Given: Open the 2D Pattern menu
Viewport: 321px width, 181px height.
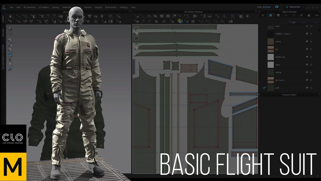Looking at the screenshot, I should pyautogui.click(x=44, y=7).
